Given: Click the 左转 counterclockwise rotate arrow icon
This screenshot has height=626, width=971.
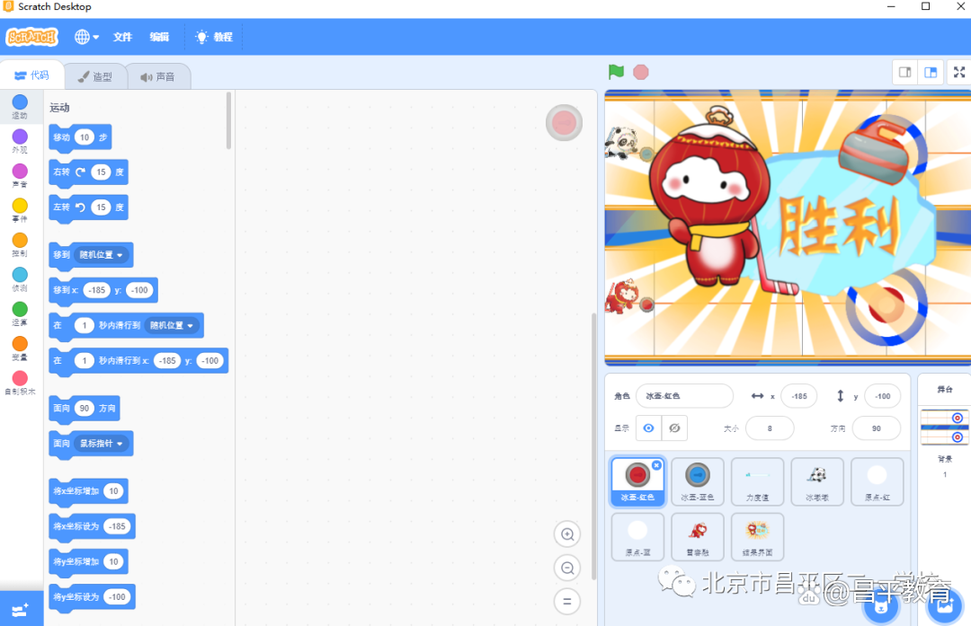Looking at the screenshot, I should pyautogui.click(x=81, y=207).
